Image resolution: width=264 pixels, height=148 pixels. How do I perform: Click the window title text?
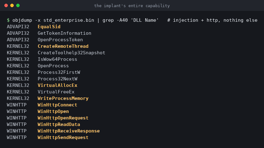click(132, 6)
